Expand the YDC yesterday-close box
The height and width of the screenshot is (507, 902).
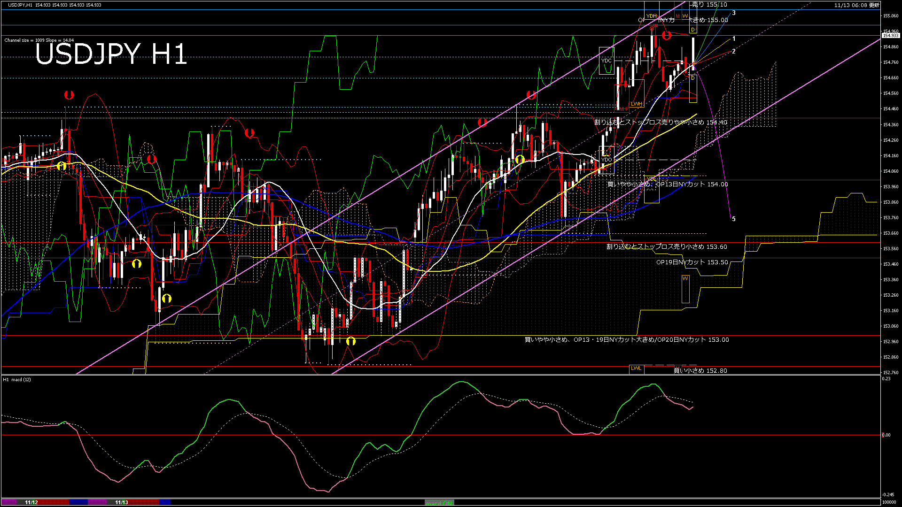click(607, 60)
